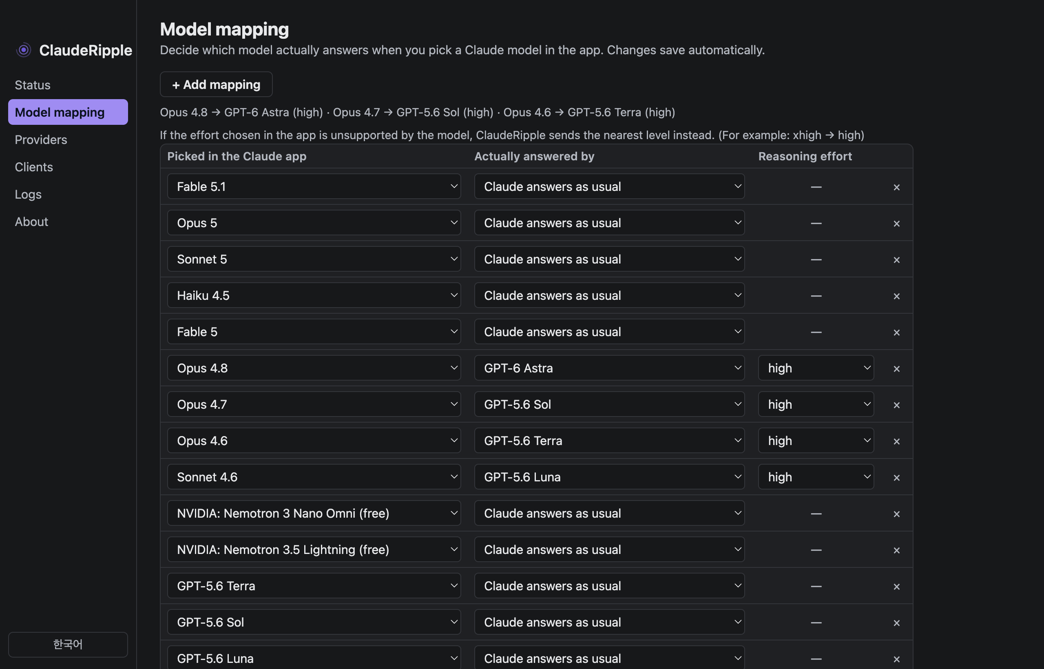Open answered-by dropdown for Fable 5.1
This screenshot has height=669, width=1044.
(x=609, y=186)
